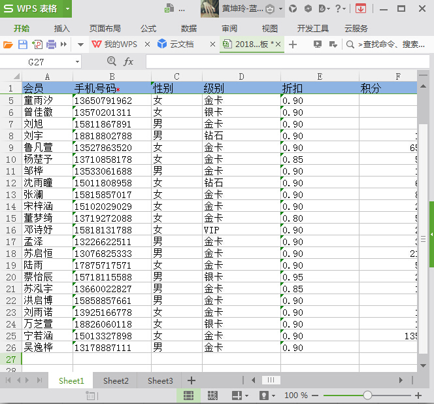Switch to Sheet2 tab
This screenshot has width=434, height=404.
116,380
